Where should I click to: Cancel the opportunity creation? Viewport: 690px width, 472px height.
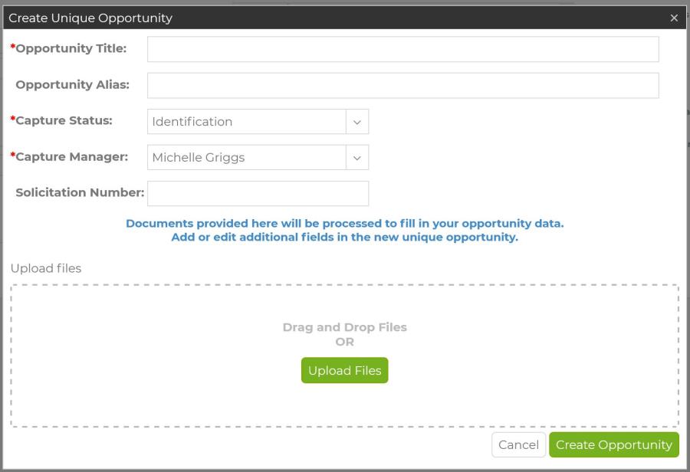[518, 444]
